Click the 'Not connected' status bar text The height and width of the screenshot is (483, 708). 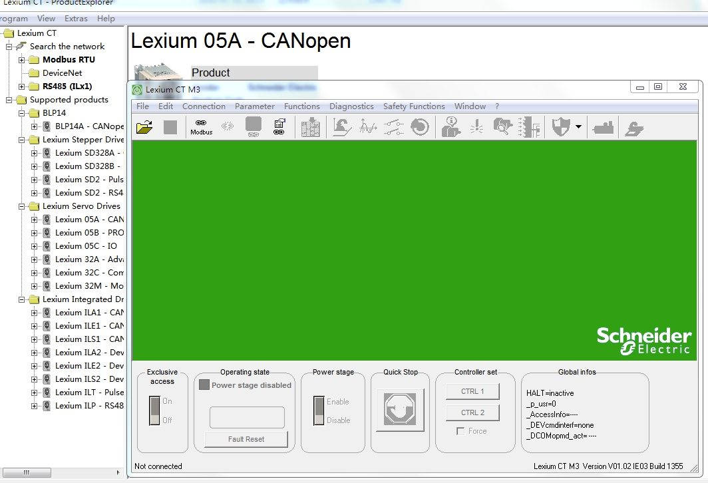click(158, 466)
